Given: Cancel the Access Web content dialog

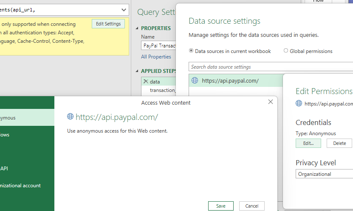Looking at the screenshot, I should coord(252,206).
